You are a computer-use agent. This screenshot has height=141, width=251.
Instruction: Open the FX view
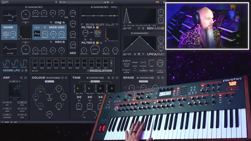[157, 2]
